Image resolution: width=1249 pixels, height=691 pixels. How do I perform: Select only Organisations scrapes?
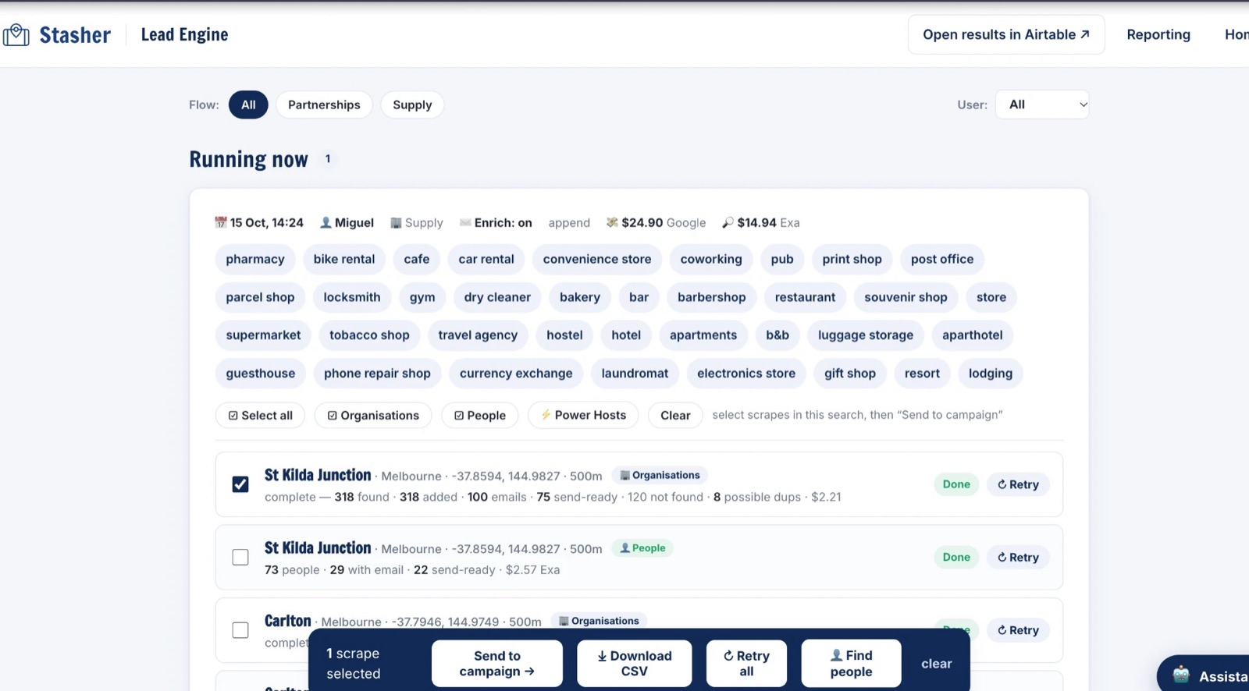coord(373,415)
